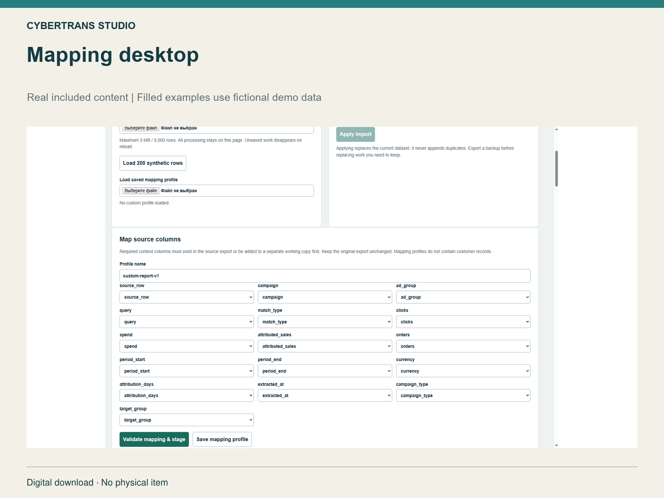Open the orders column dropdown
This screenshot has width=664, height=498.
pos(463,346)
